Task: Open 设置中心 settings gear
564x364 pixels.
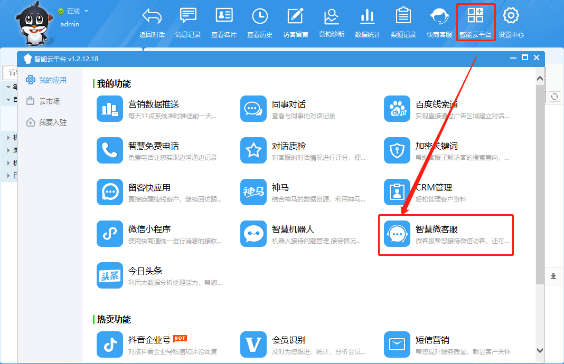Action: coord(511,22)
